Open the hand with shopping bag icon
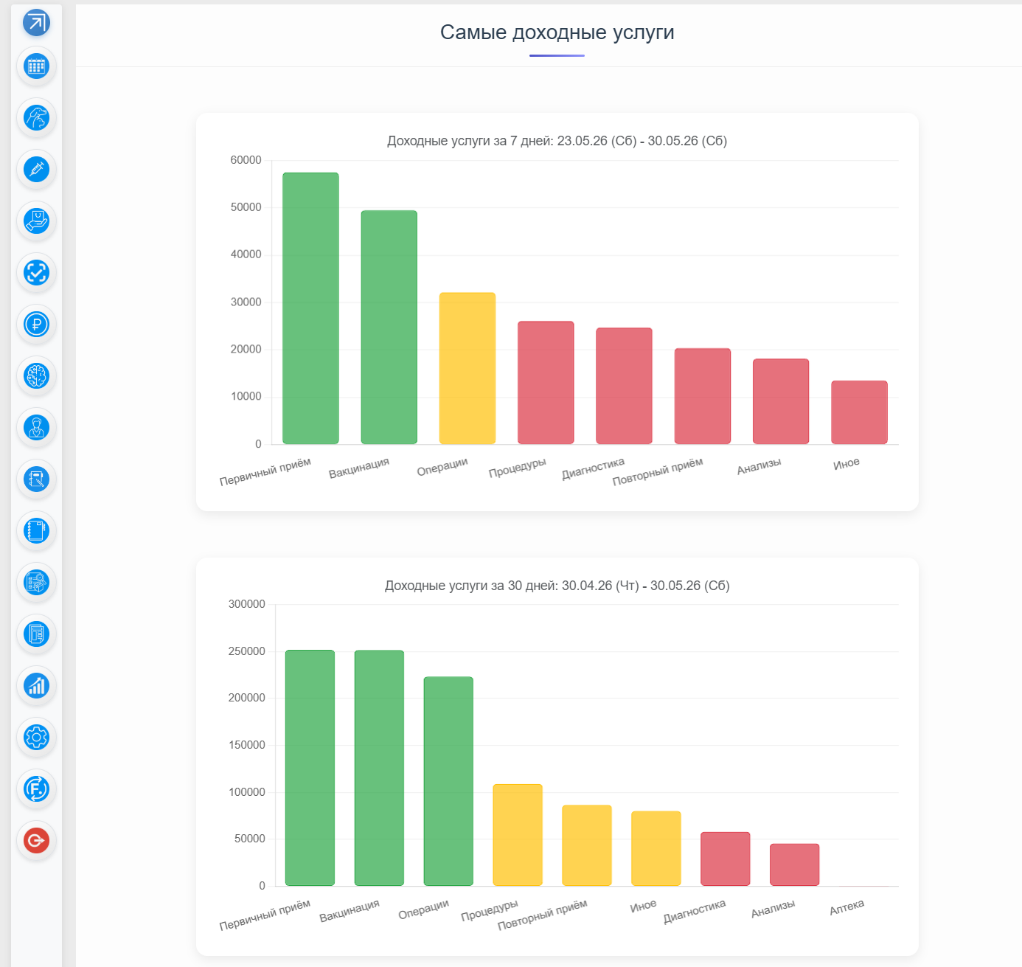The width and height of the screenshot is (1022, 967). [36, 221]
